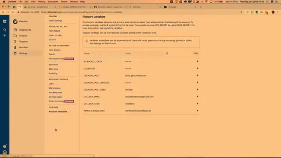Viewport: 281px width, 158px height.
Task: Open macOS Spotlight search
Action: click(267, 2)
